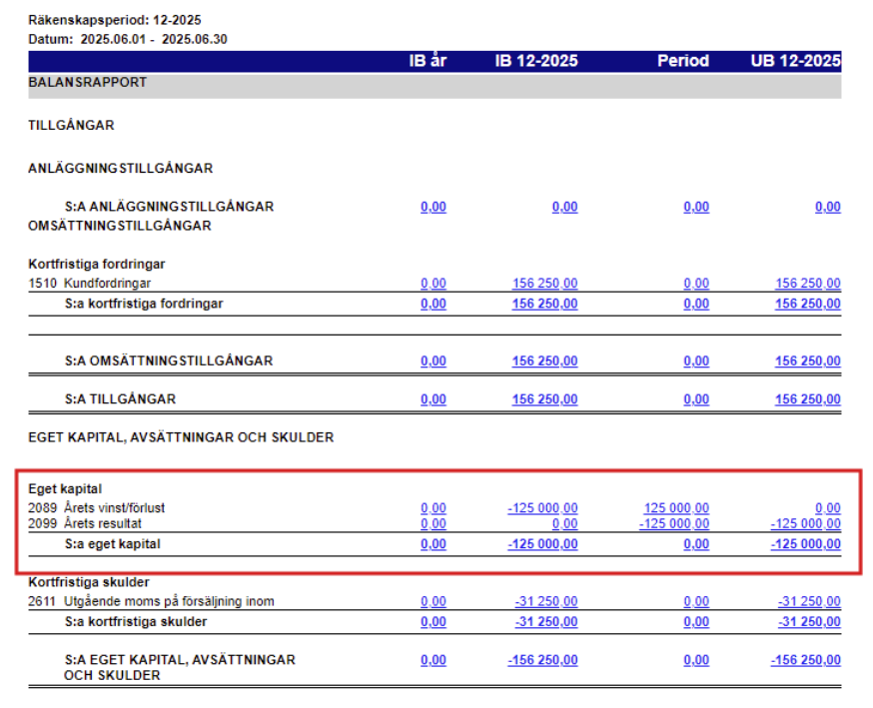Open Kundfordringar IB 12-2025 amount link
This screenshot has height=708, width=873.
pyautogui.click(x=544, y=284)
